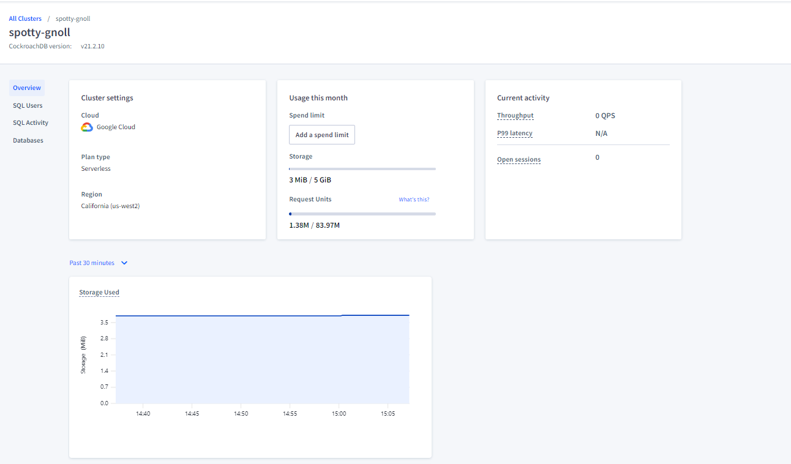This screenshot has width=791, height=464.
Task: Open the Databases section
Action: tap(28, 141)
